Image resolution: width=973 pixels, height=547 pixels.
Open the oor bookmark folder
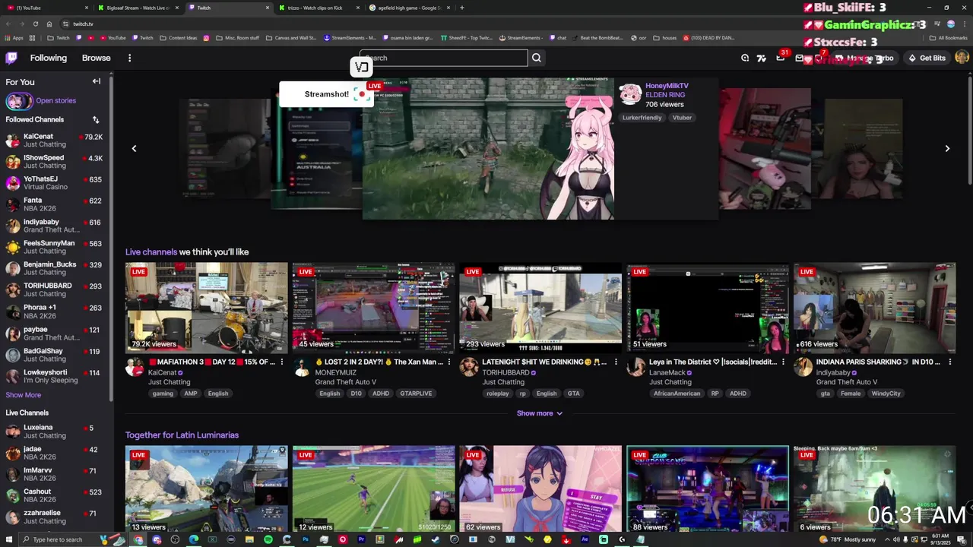click(637, 37)
